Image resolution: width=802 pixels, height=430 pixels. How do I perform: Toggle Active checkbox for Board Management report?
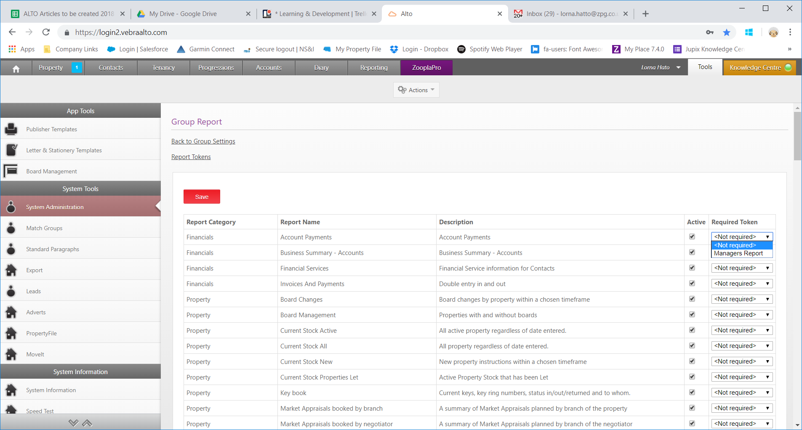692,314
